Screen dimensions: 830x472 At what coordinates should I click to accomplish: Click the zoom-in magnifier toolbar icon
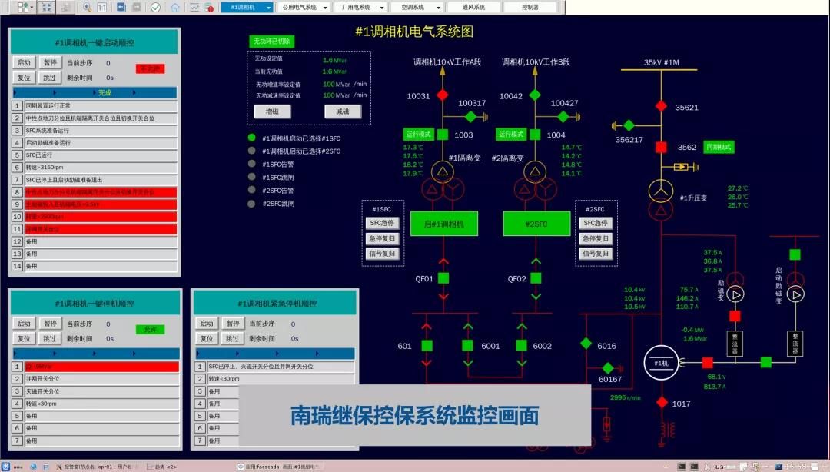tap(87, 7)
